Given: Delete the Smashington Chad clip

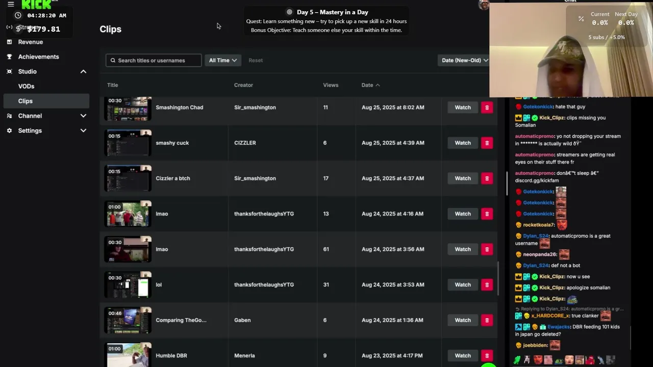Looking at the screenshot, I should (487, 108).
